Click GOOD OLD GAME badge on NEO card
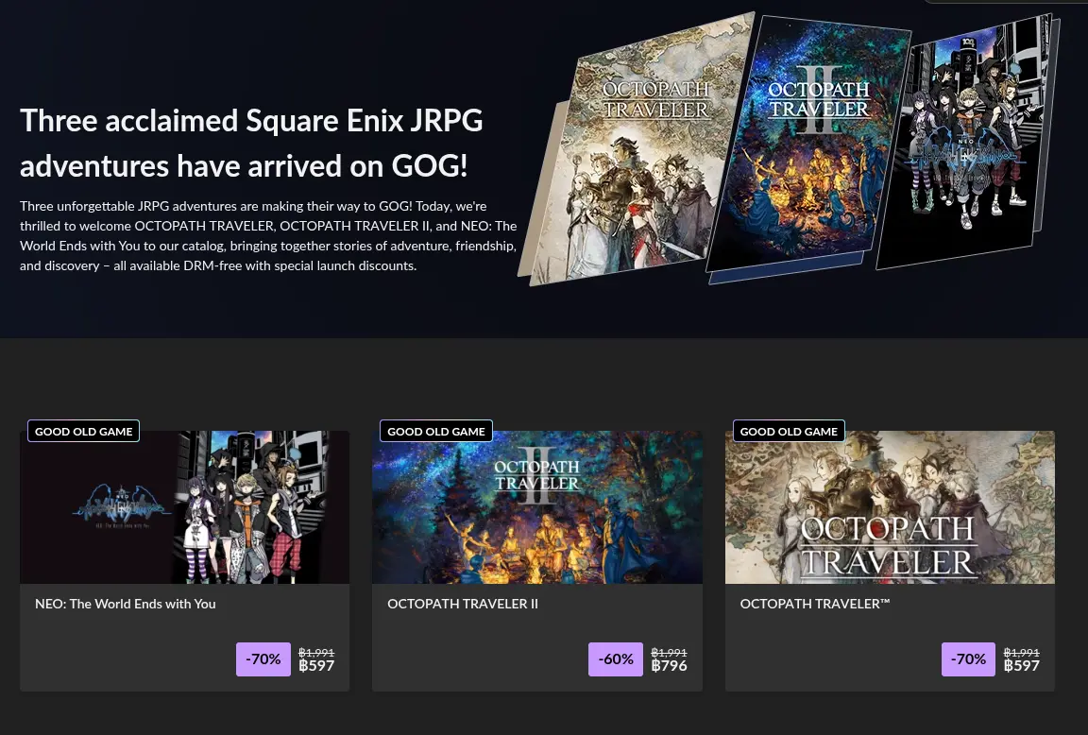This screenshot has height=735, width=1088. pyautogui.click(x=83, y=431)
